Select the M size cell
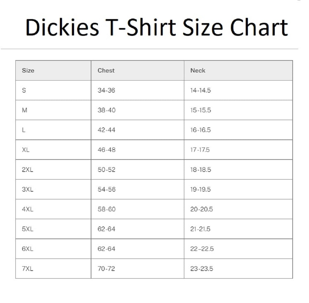 [x=24, y=110]
